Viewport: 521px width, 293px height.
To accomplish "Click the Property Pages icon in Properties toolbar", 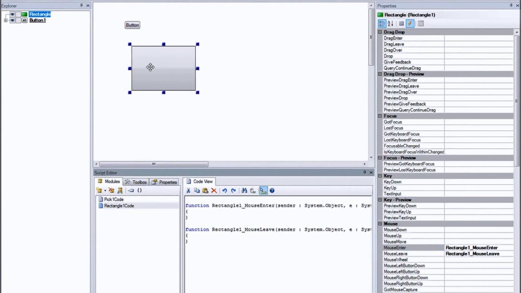I will [420, 24].
